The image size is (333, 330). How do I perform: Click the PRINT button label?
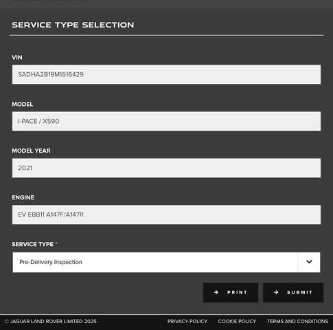click(238, 292)
